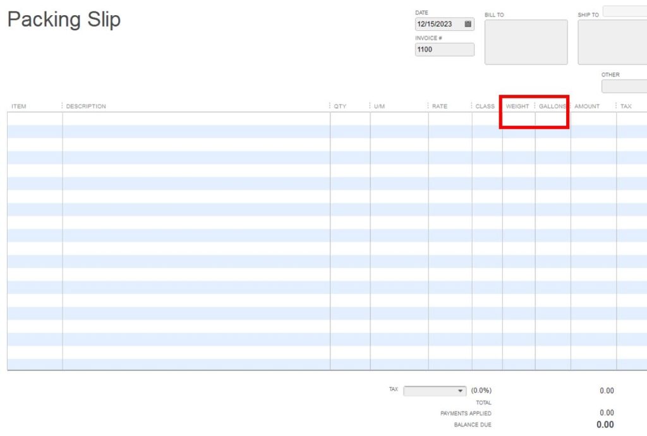Click the DESCRIPTION column header
Image resolution: width=647 pixels, height=436 pixels.
(x=86, y=106)
